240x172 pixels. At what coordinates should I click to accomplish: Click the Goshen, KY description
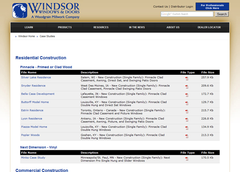click(123, 137)
